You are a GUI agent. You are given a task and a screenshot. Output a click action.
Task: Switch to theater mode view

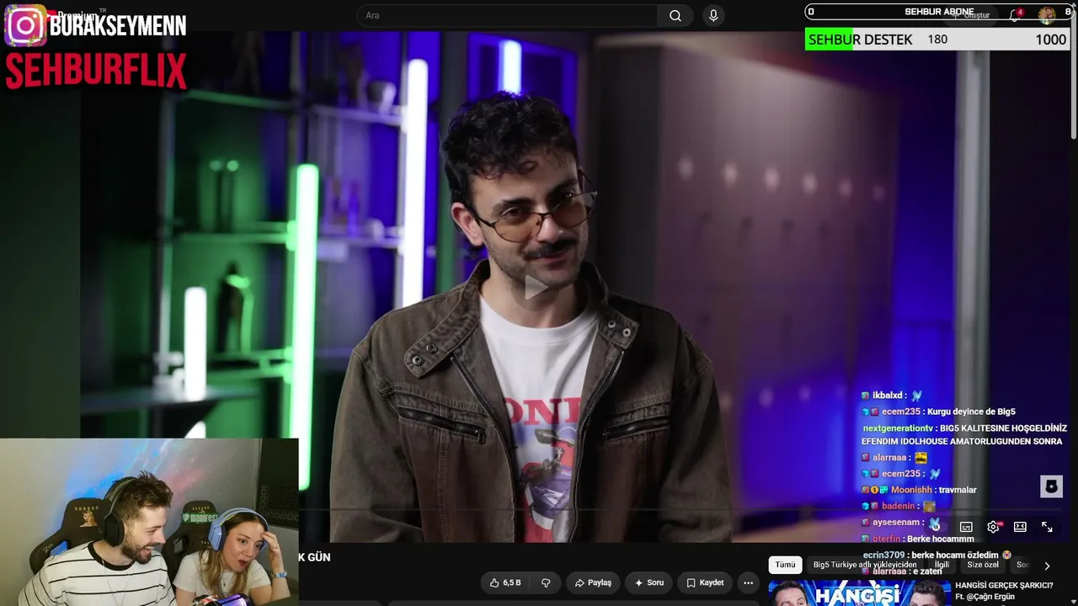1020,527
